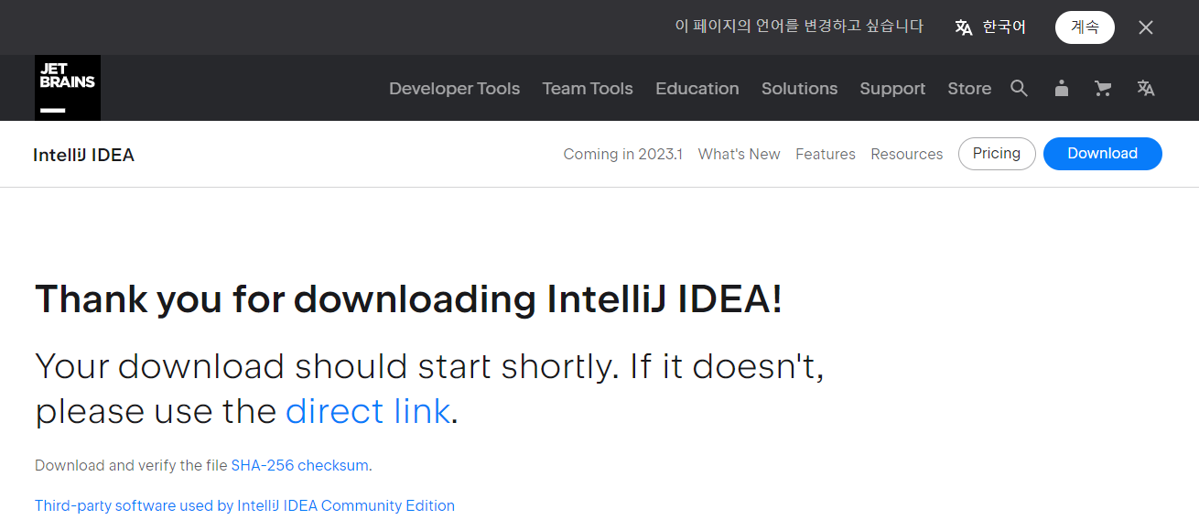The image size is (1199, 520).
Task: Open the Education menu
Action: [697, 89]
